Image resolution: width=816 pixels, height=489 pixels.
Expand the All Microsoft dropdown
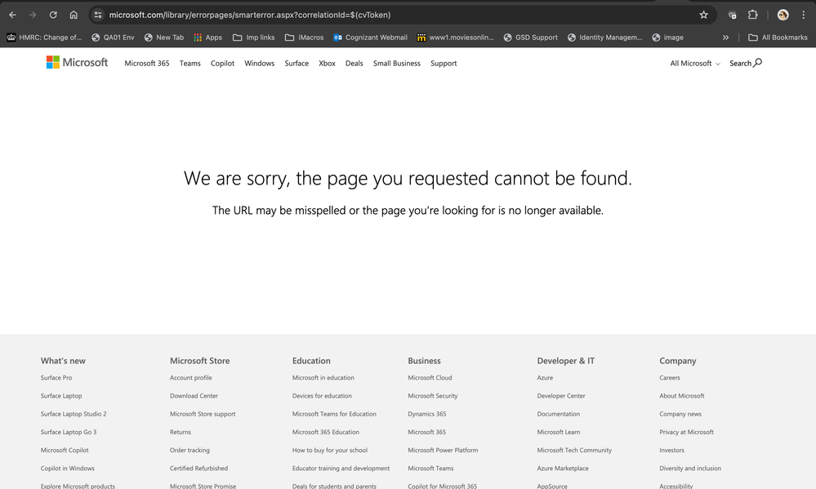(x=693, y=63)
